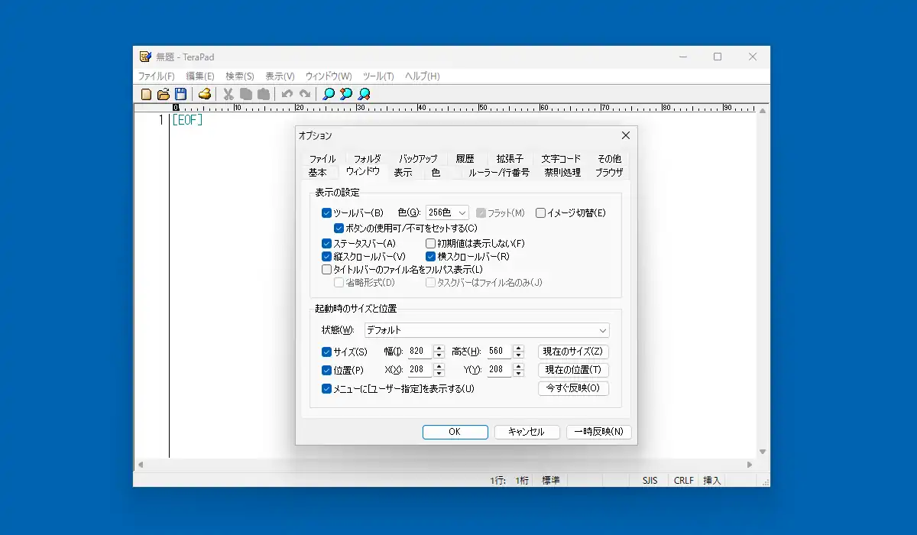Toggle the ステータスバー(A) checkbox
The image size is (917, 535).
327,244
